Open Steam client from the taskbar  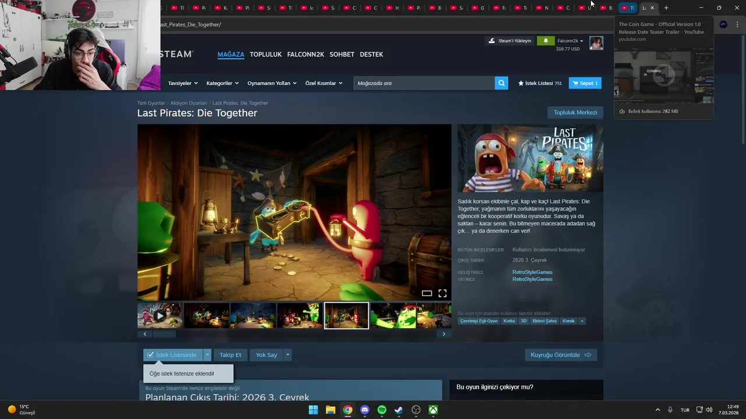click(x=399, y=410)
